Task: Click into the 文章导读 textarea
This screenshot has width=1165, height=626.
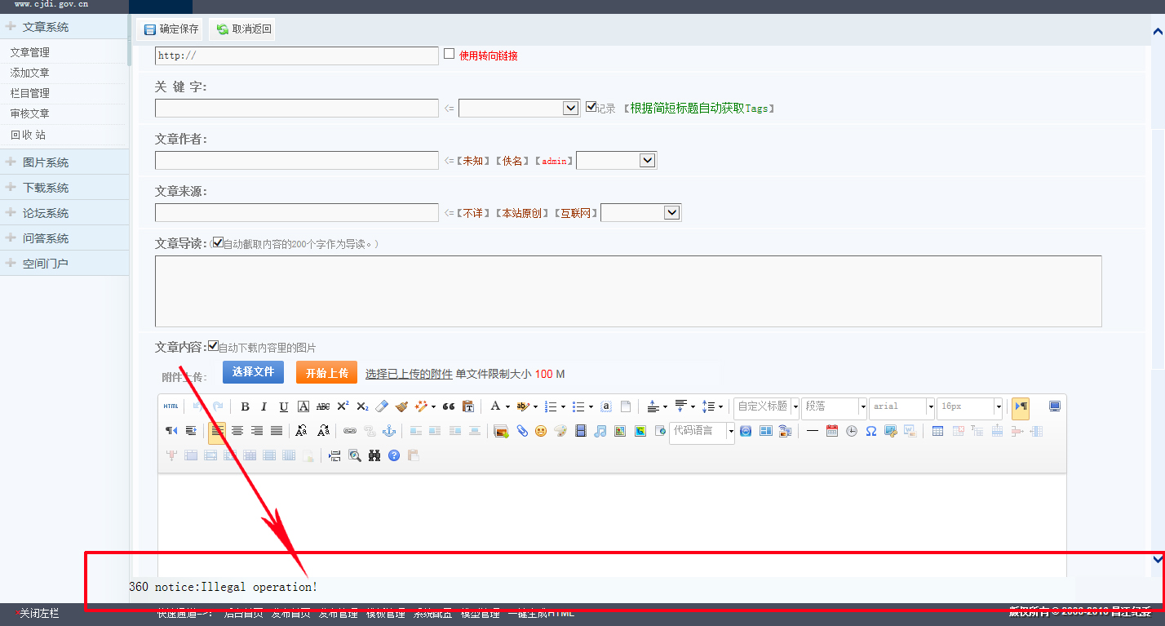Action: pyautogui.click(x=628, y=291)
